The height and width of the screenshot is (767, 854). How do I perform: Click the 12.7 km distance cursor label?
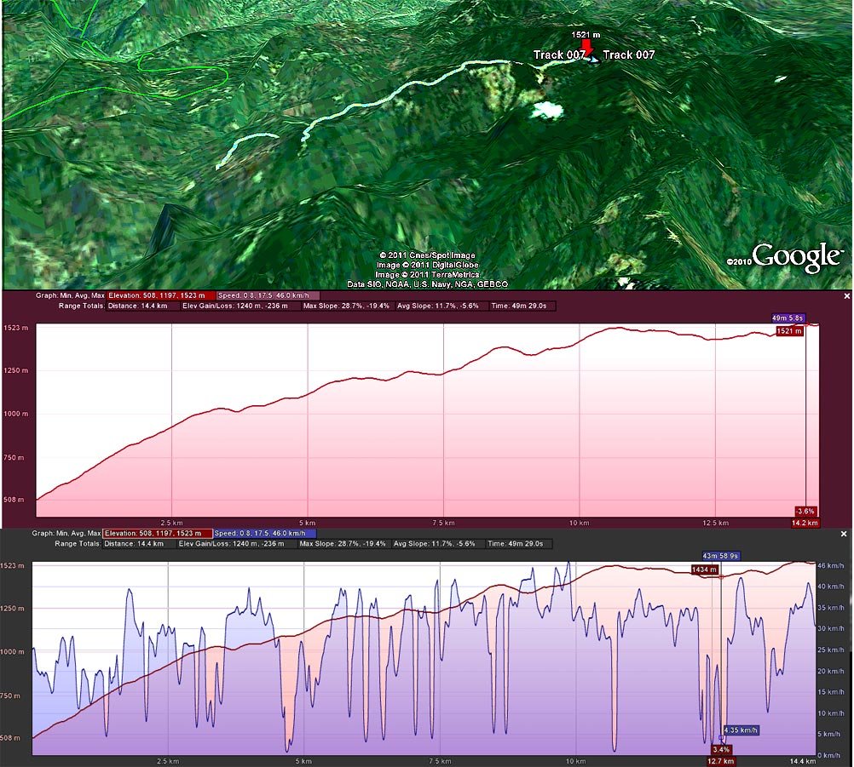[x=720, y=760]
